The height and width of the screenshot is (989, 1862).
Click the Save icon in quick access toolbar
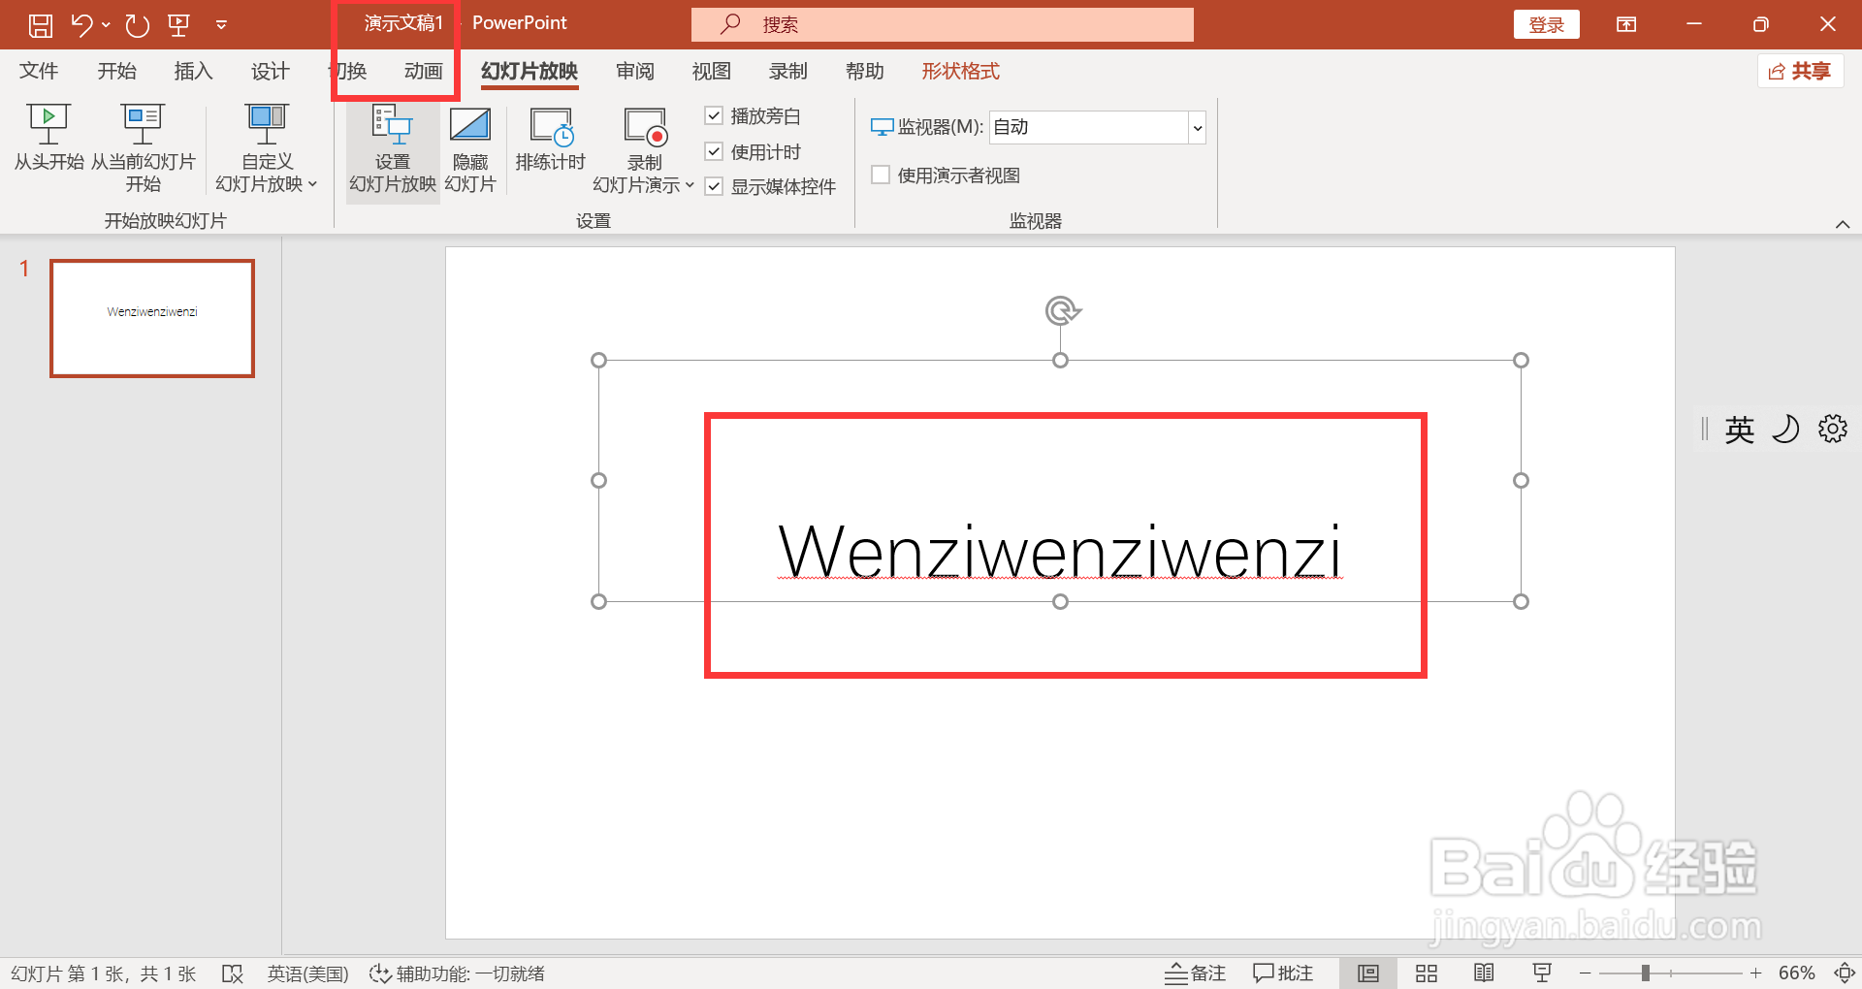[40, 25]
